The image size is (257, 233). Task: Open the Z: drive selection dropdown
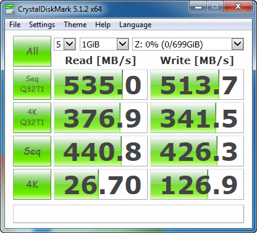(x=188, y=44)
